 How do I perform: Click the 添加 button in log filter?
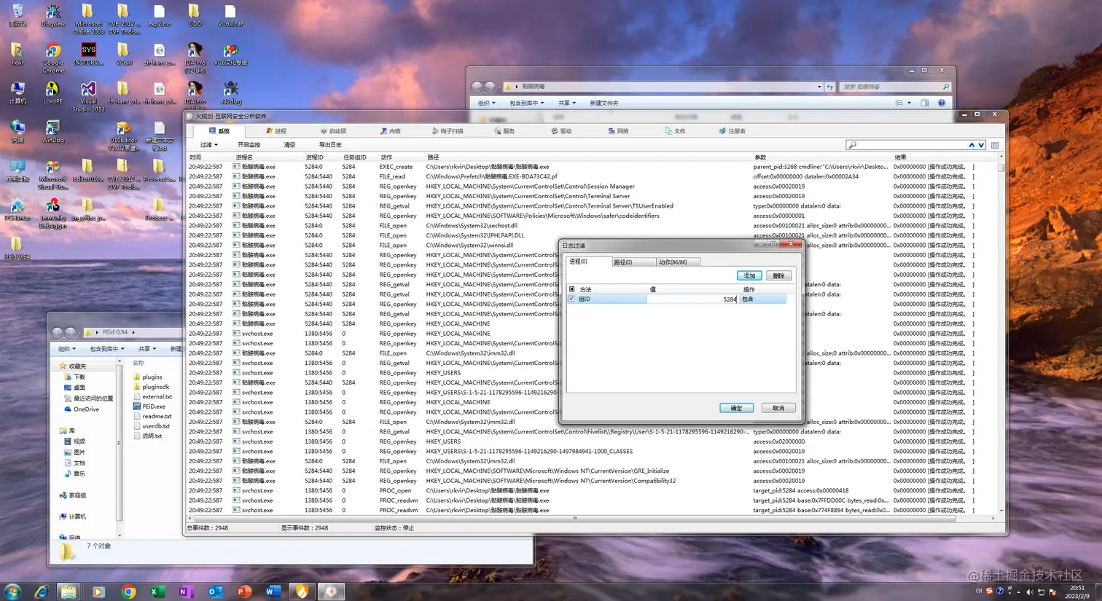(x=749, y=275)
